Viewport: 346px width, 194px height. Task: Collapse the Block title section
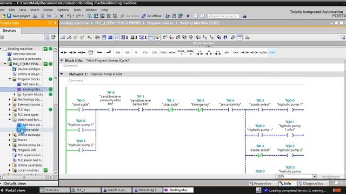[62, 60]
